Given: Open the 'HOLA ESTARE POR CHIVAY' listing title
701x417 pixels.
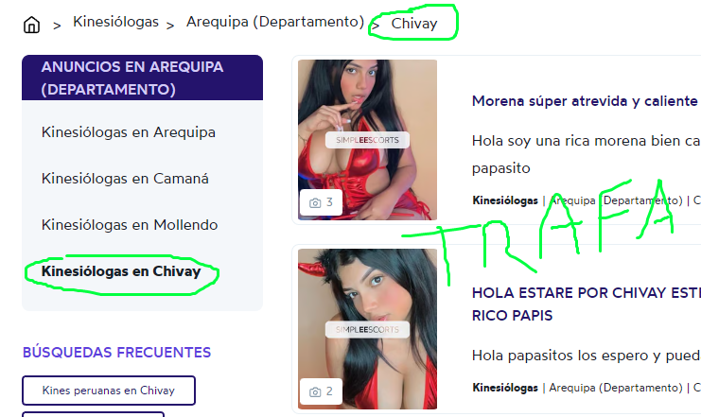Looking at the screenshot, I should 587,304.
